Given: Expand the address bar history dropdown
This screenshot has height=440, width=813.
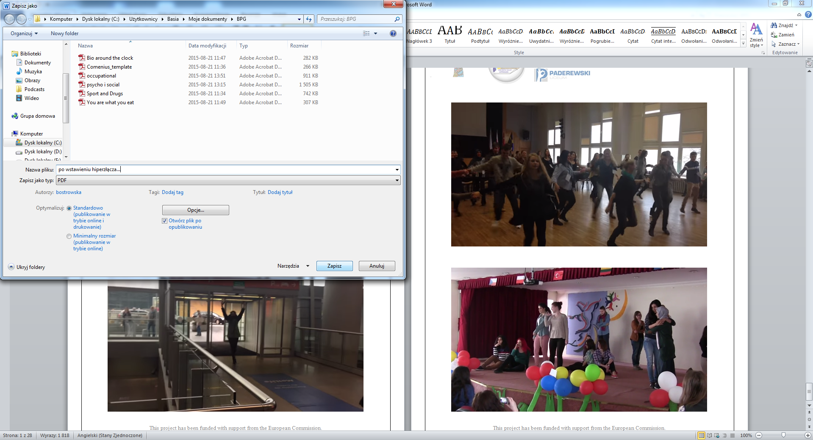Looking at the screenshot, I should pos(299,19).
